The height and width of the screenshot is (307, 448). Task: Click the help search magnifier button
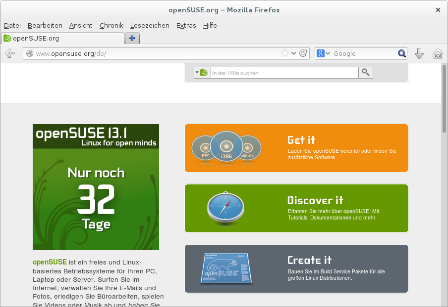366,73
